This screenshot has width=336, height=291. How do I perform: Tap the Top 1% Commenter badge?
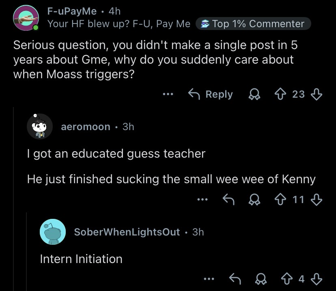tap(253, 24)
